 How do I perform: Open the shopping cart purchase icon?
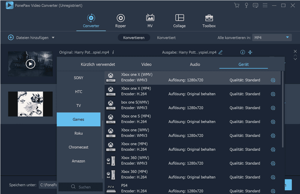point(237,5)
